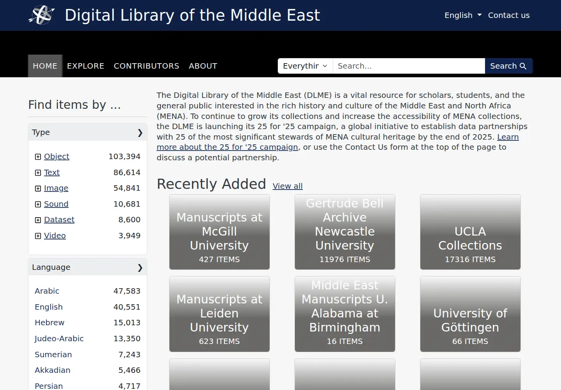The height and width of the screenshot is (390, 561).
Task: Expand the Sound type plus icon
Action: (x=38, y=204)
